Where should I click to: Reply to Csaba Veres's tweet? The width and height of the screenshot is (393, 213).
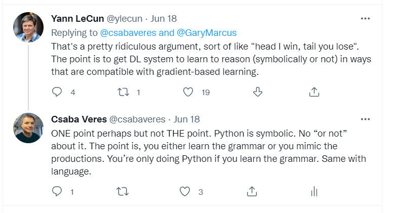(x=57, y=192)
